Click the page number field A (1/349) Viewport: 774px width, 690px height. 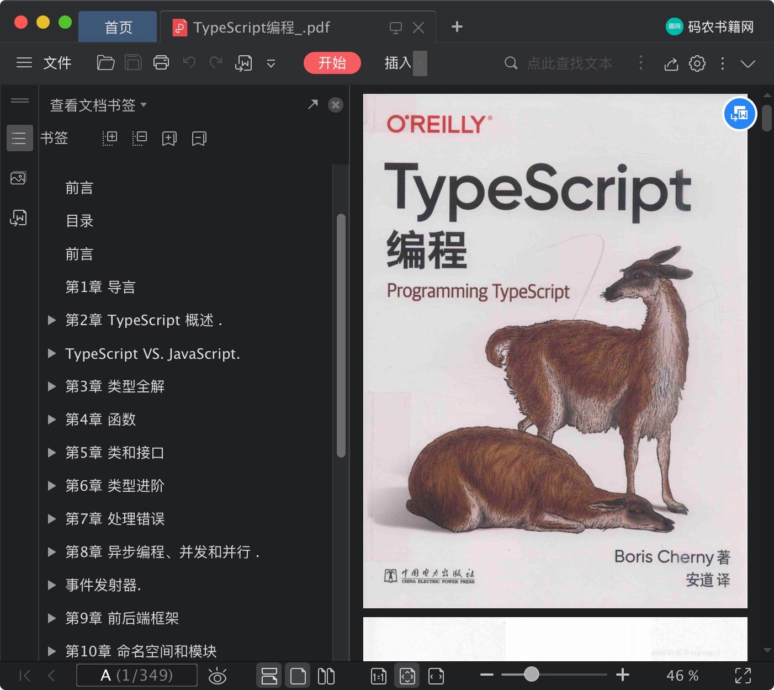(137, 675)
